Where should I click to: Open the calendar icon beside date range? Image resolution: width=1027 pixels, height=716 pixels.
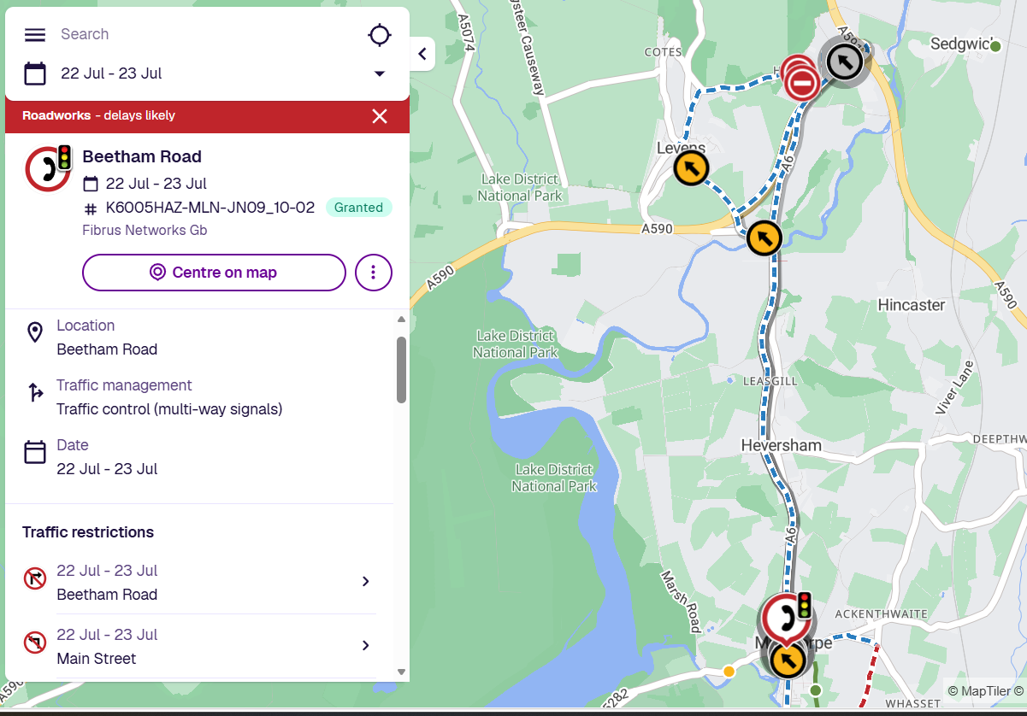tap(35, 73)
